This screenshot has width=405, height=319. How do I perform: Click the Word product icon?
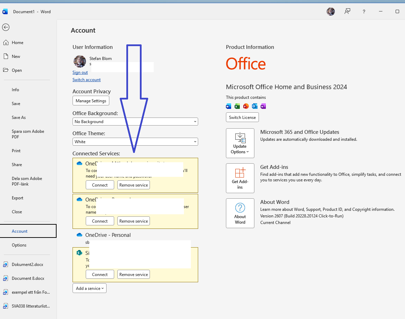(x=229, y=106)
